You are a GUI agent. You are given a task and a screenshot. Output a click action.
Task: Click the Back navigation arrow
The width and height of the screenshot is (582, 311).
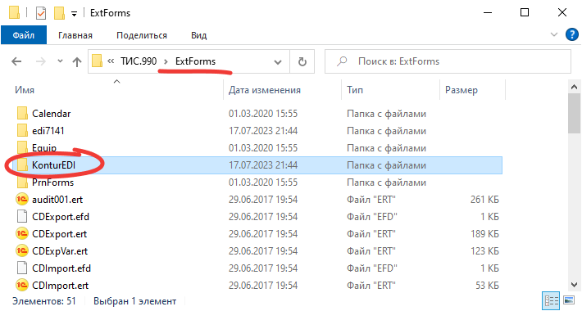coord(16,61)
